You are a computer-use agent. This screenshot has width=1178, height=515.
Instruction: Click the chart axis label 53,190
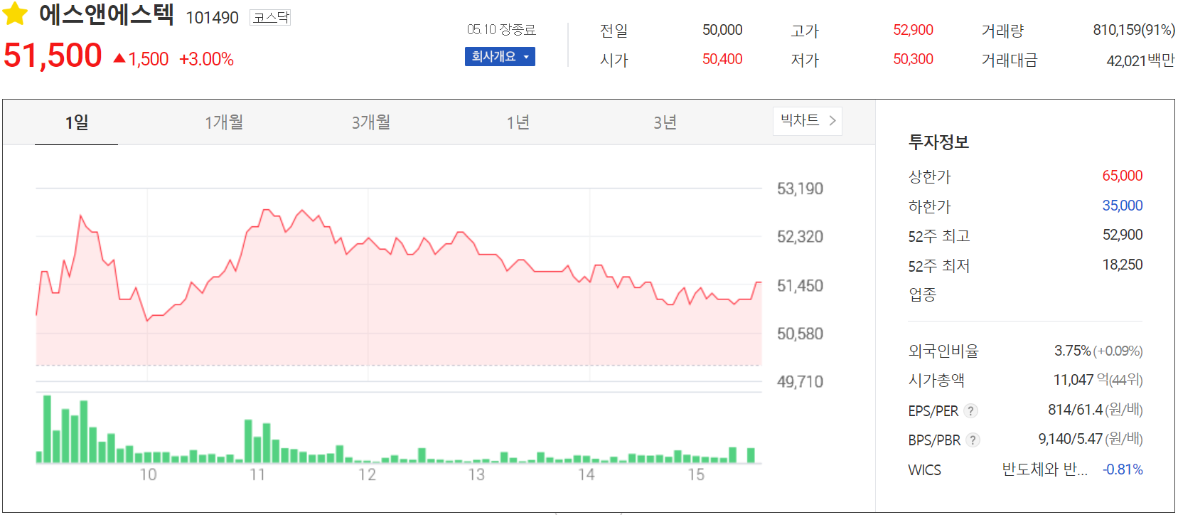click(800, 189)
